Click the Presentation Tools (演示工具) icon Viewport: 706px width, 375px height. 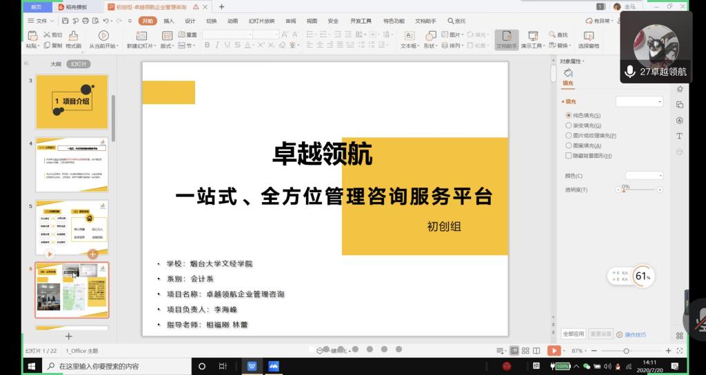point(533,36)
